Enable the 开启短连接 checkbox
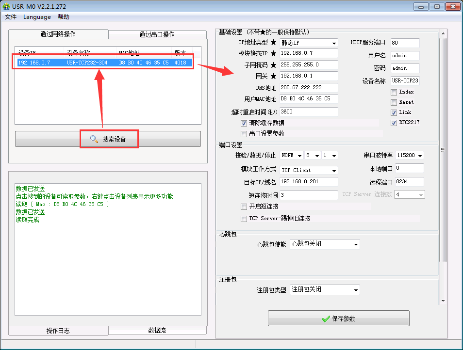463x350 pixels. [244, 207]
